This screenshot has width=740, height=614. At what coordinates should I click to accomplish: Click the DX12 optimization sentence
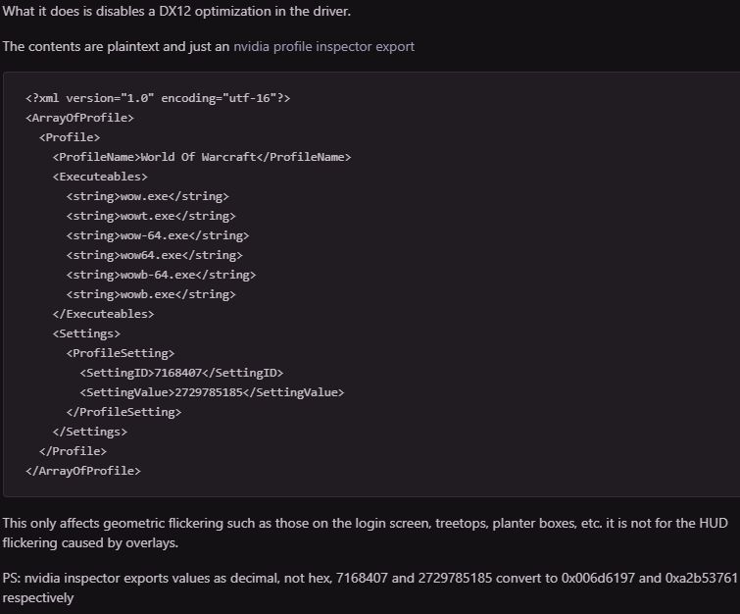tap(176, 11)
